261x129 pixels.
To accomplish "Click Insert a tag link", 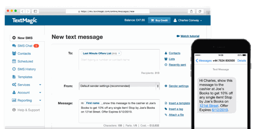I will coord(176,109).
